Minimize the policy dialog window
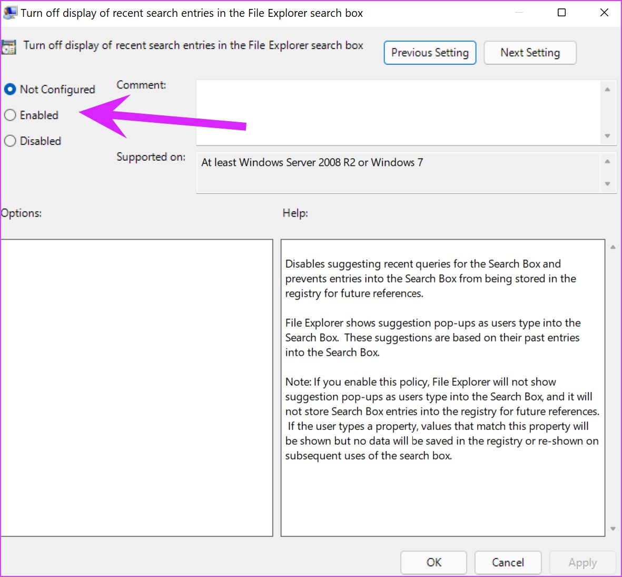The width and height of the screenshot is (622, 577). click(519, 12)
